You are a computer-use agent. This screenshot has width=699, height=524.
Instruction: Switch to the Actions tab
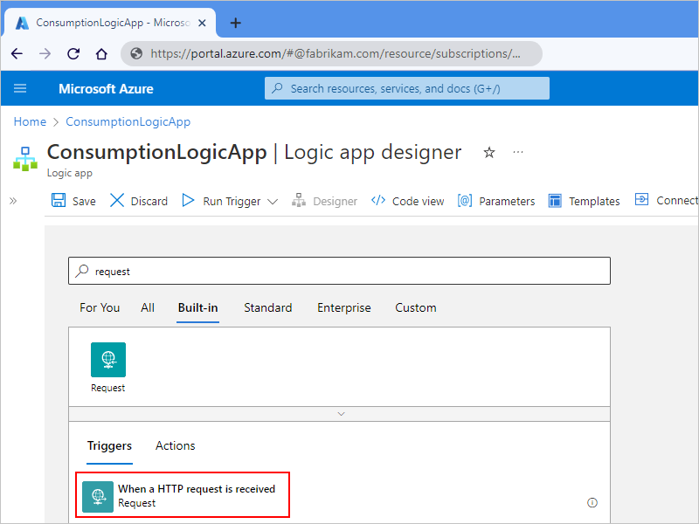(176, 446)
